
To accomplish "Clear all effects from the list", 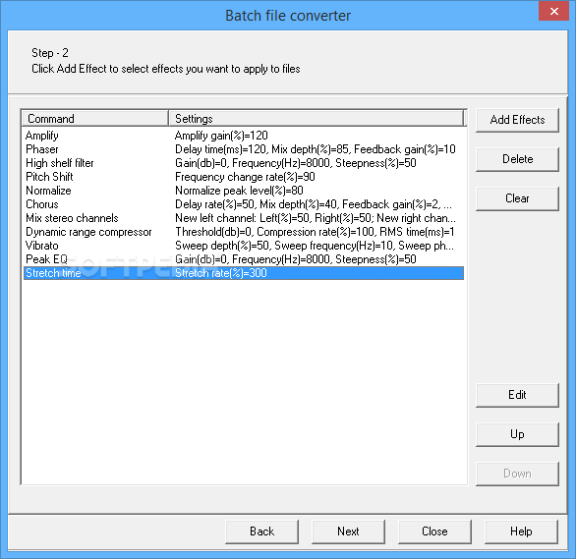I will coord(517,198).
